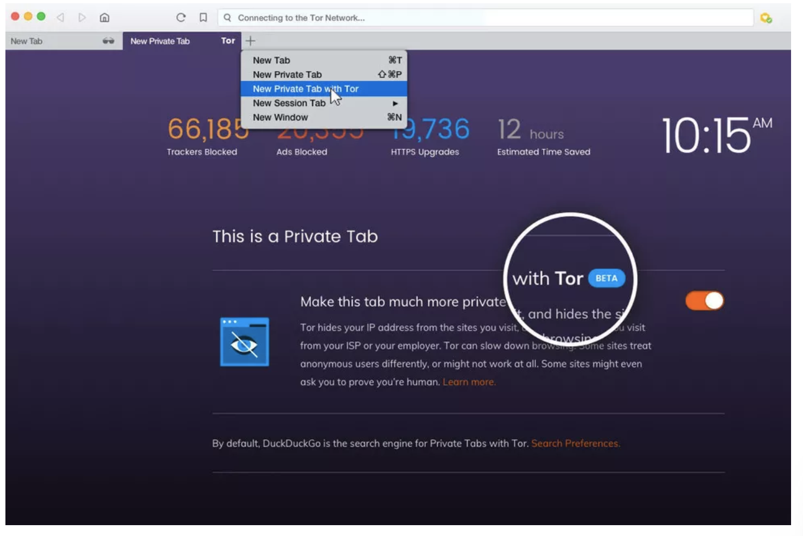Screen dimensions: 803x536
Task: Click the 66,185 trackers count
Action: click(x=207, y=129)
